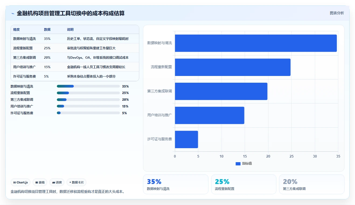Click the 许可证与服务费 progress bar
The height and width of the screenshot is (205, 355).
coord(88,113)
